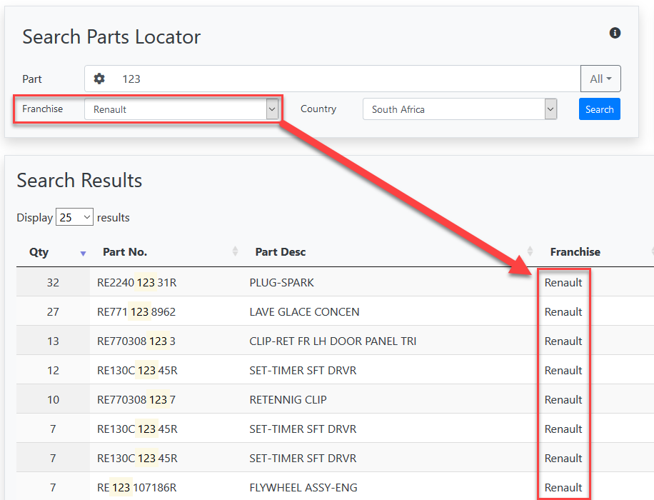
Task: Click the quantity cell showing 32
Action: click(53, 283)
